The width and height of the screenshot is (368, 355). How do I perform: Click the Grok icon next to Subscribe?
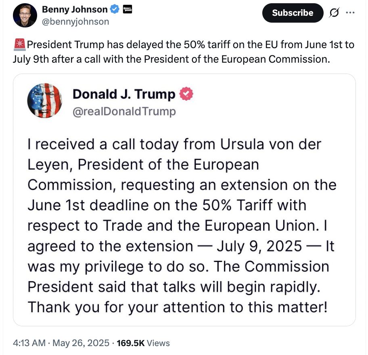[x=334, y=13]
